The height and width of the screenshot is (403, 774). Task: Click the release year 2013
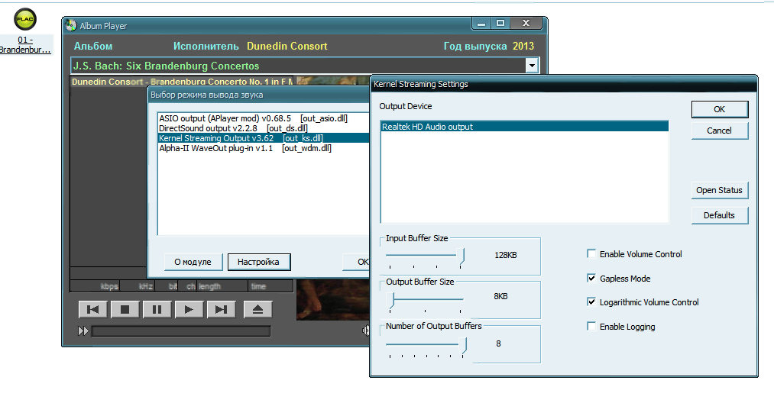(523, 46)
